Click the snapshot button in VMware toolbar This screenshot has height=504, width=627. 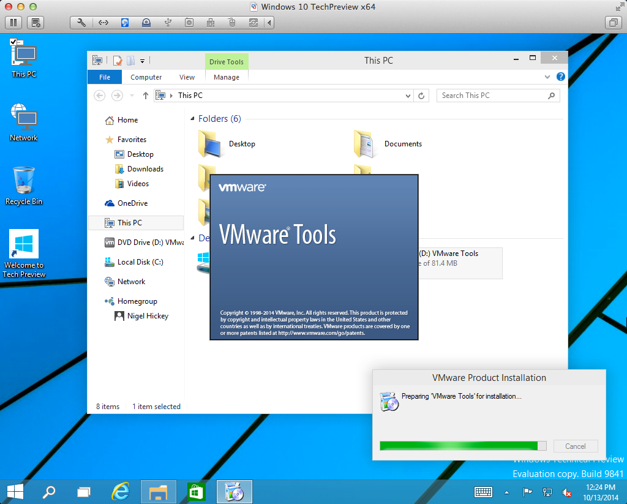click(x=36, y=23)
